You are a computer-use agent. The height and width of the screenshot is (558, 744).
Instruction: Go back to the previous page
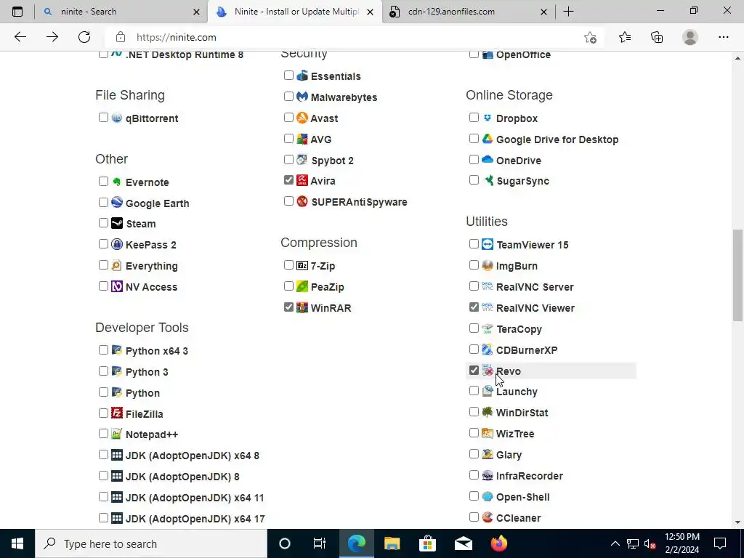(20, 37)
